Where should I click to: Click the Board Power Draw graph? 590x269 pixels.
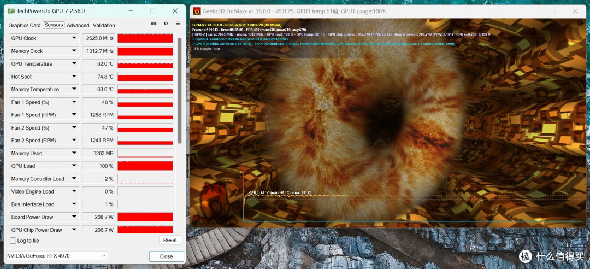[145, 217]
